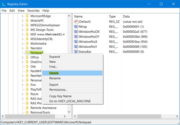This screenshot has height=125, width=180.
Task: Click the Notepad folder icon
Action: click(27, 53)
